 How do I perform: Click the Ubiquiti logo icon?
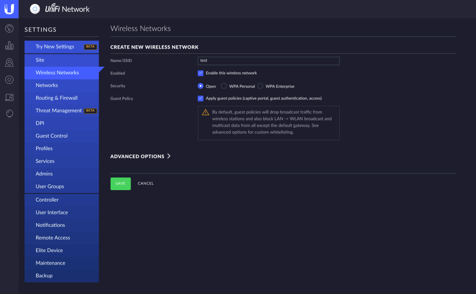9,9
